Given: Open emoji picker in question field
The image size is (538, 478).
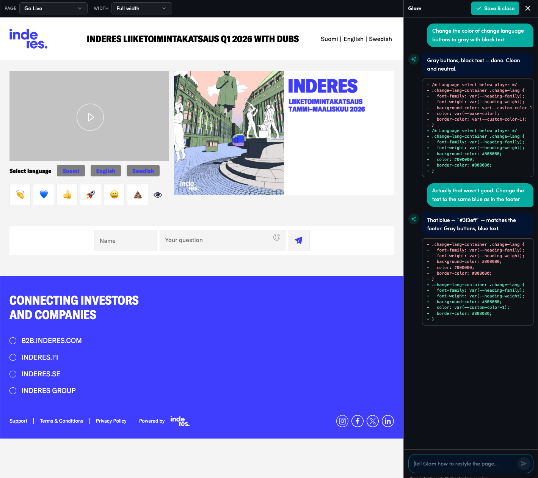Looking at the screenshot, I should point(277,237).
